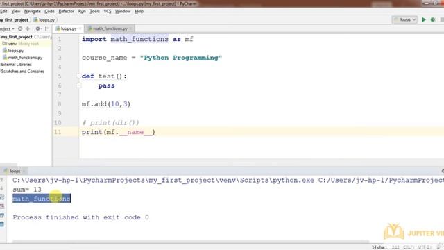This screenshot has height=250, width=444.
Task: Open the View menu
Action: (x=16, y=11)
